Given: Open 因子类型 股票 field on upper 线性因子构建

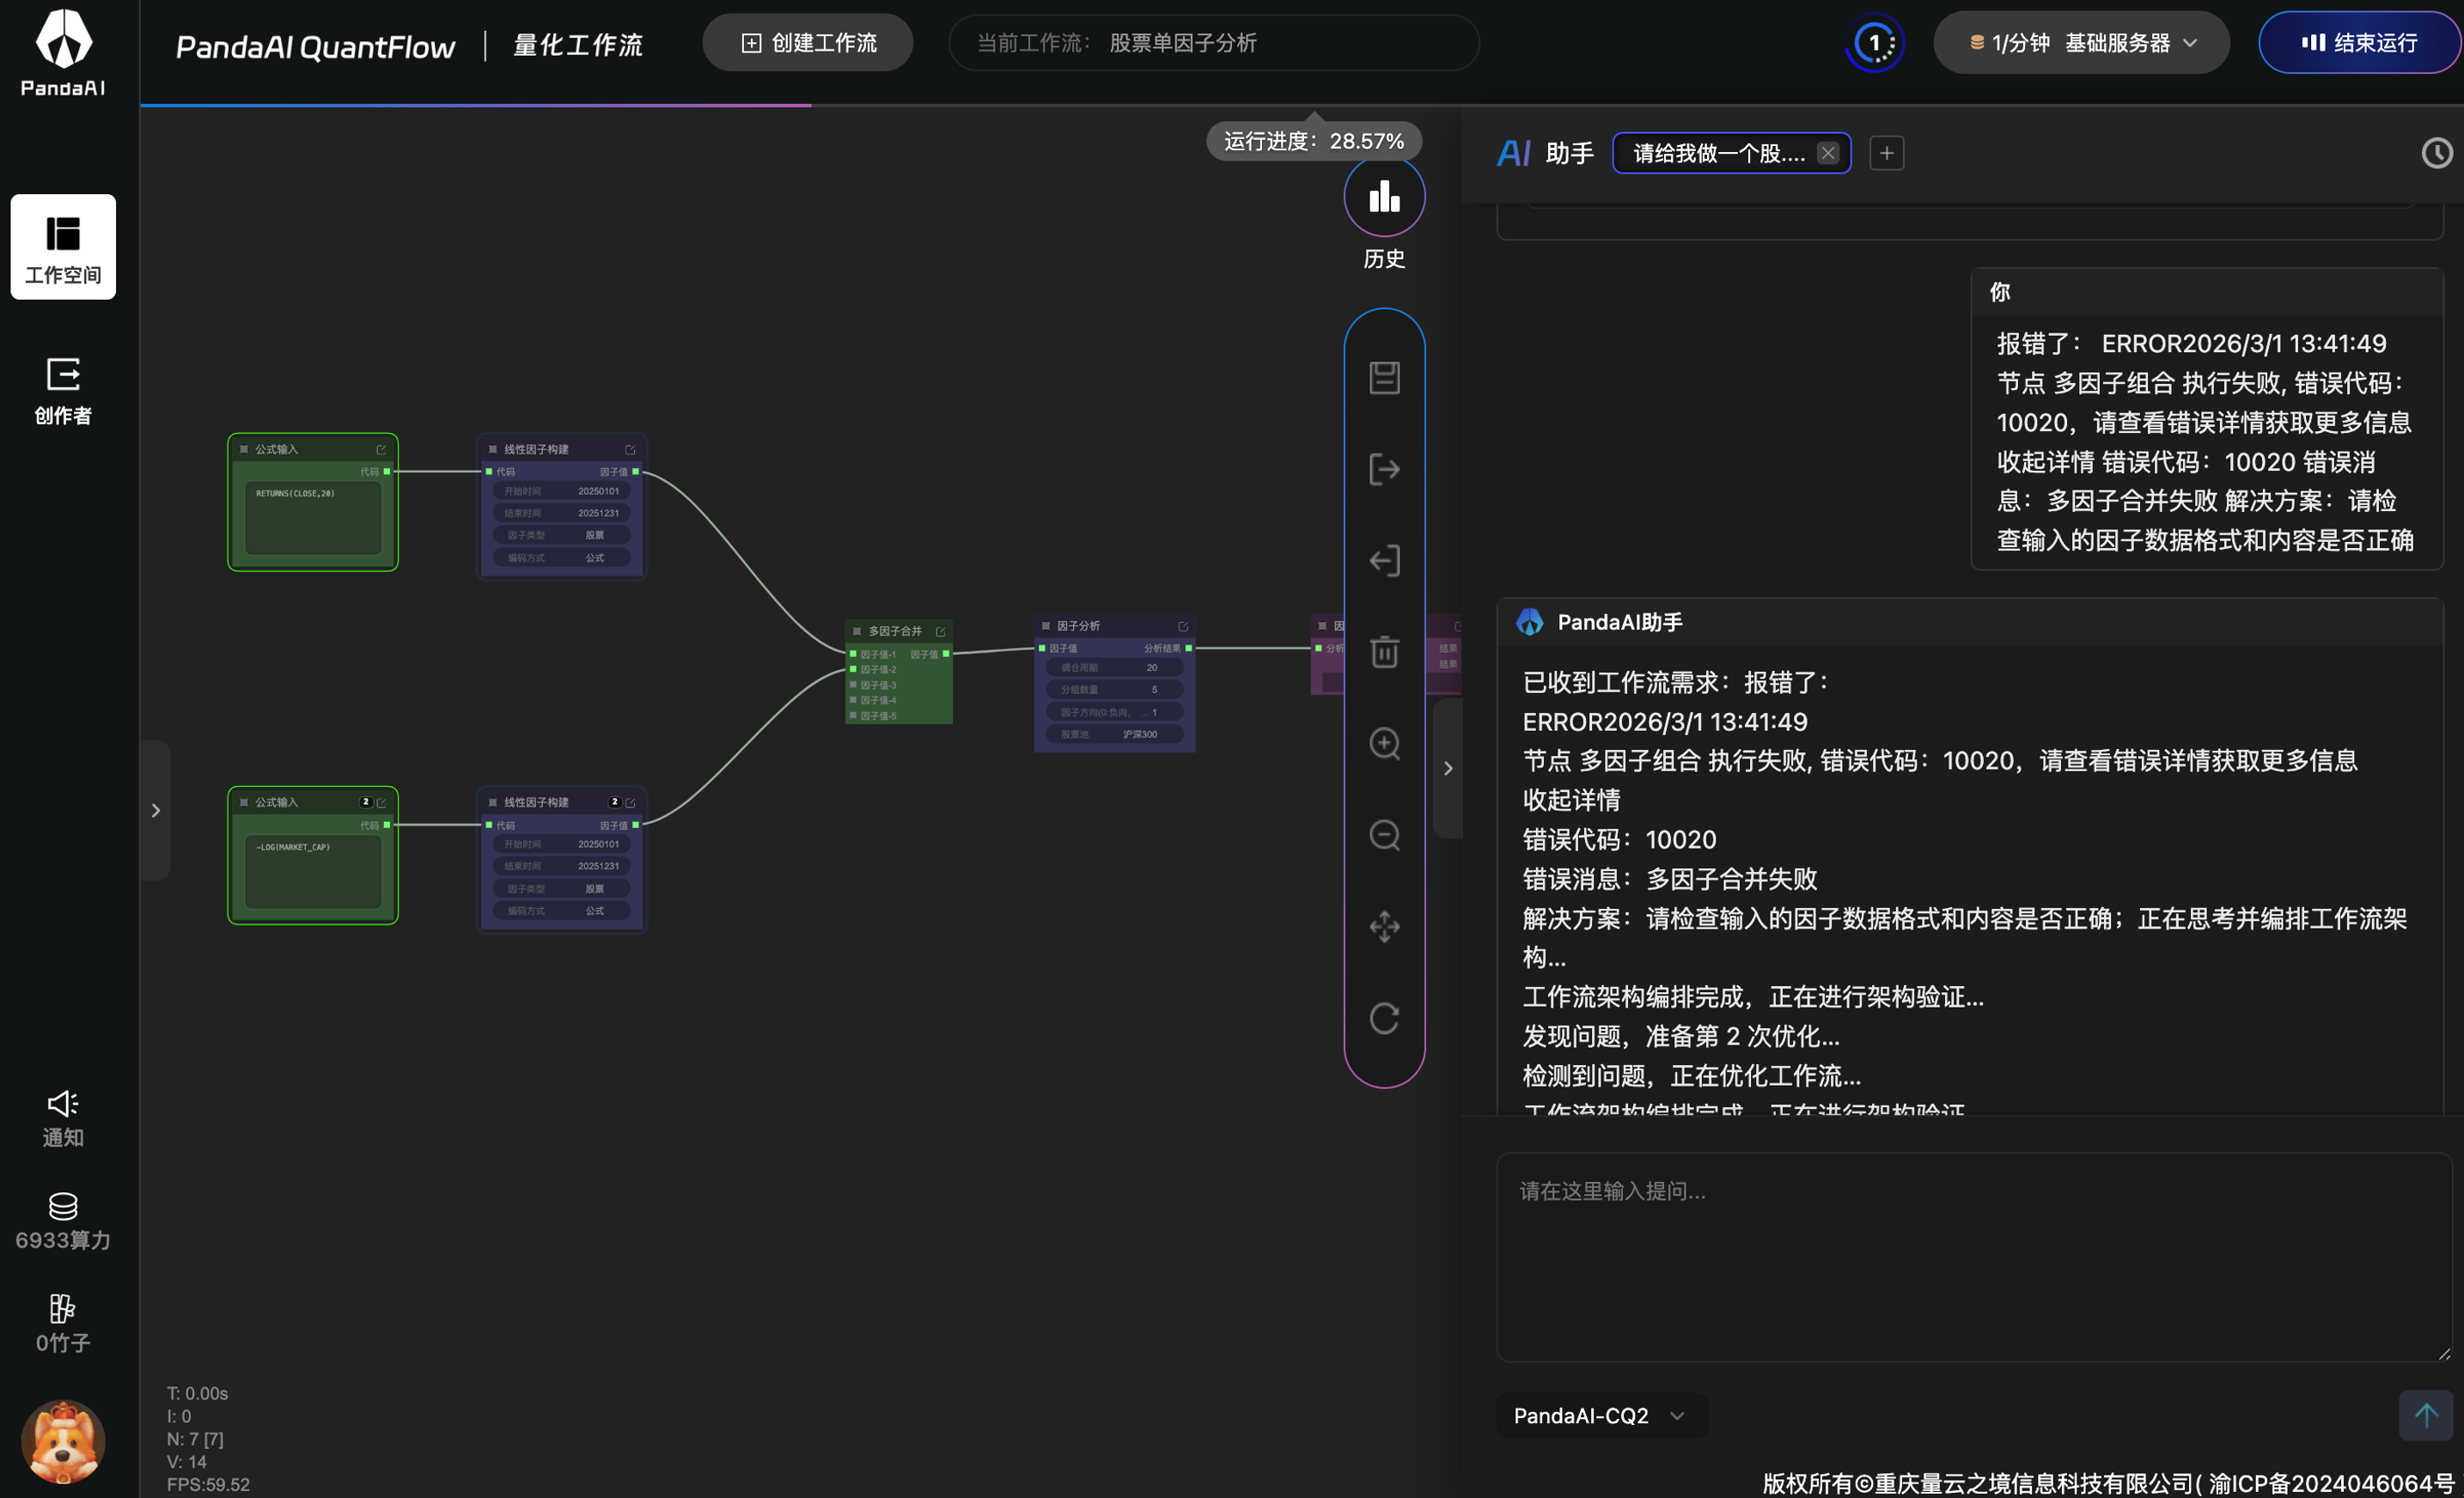Looking at the screenshot, I should [x=561, y=535].
